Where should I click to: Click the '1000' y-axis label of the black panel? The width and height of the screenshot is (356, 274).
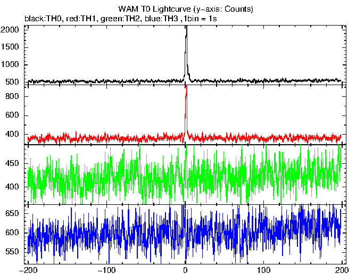tap(10, 64)
